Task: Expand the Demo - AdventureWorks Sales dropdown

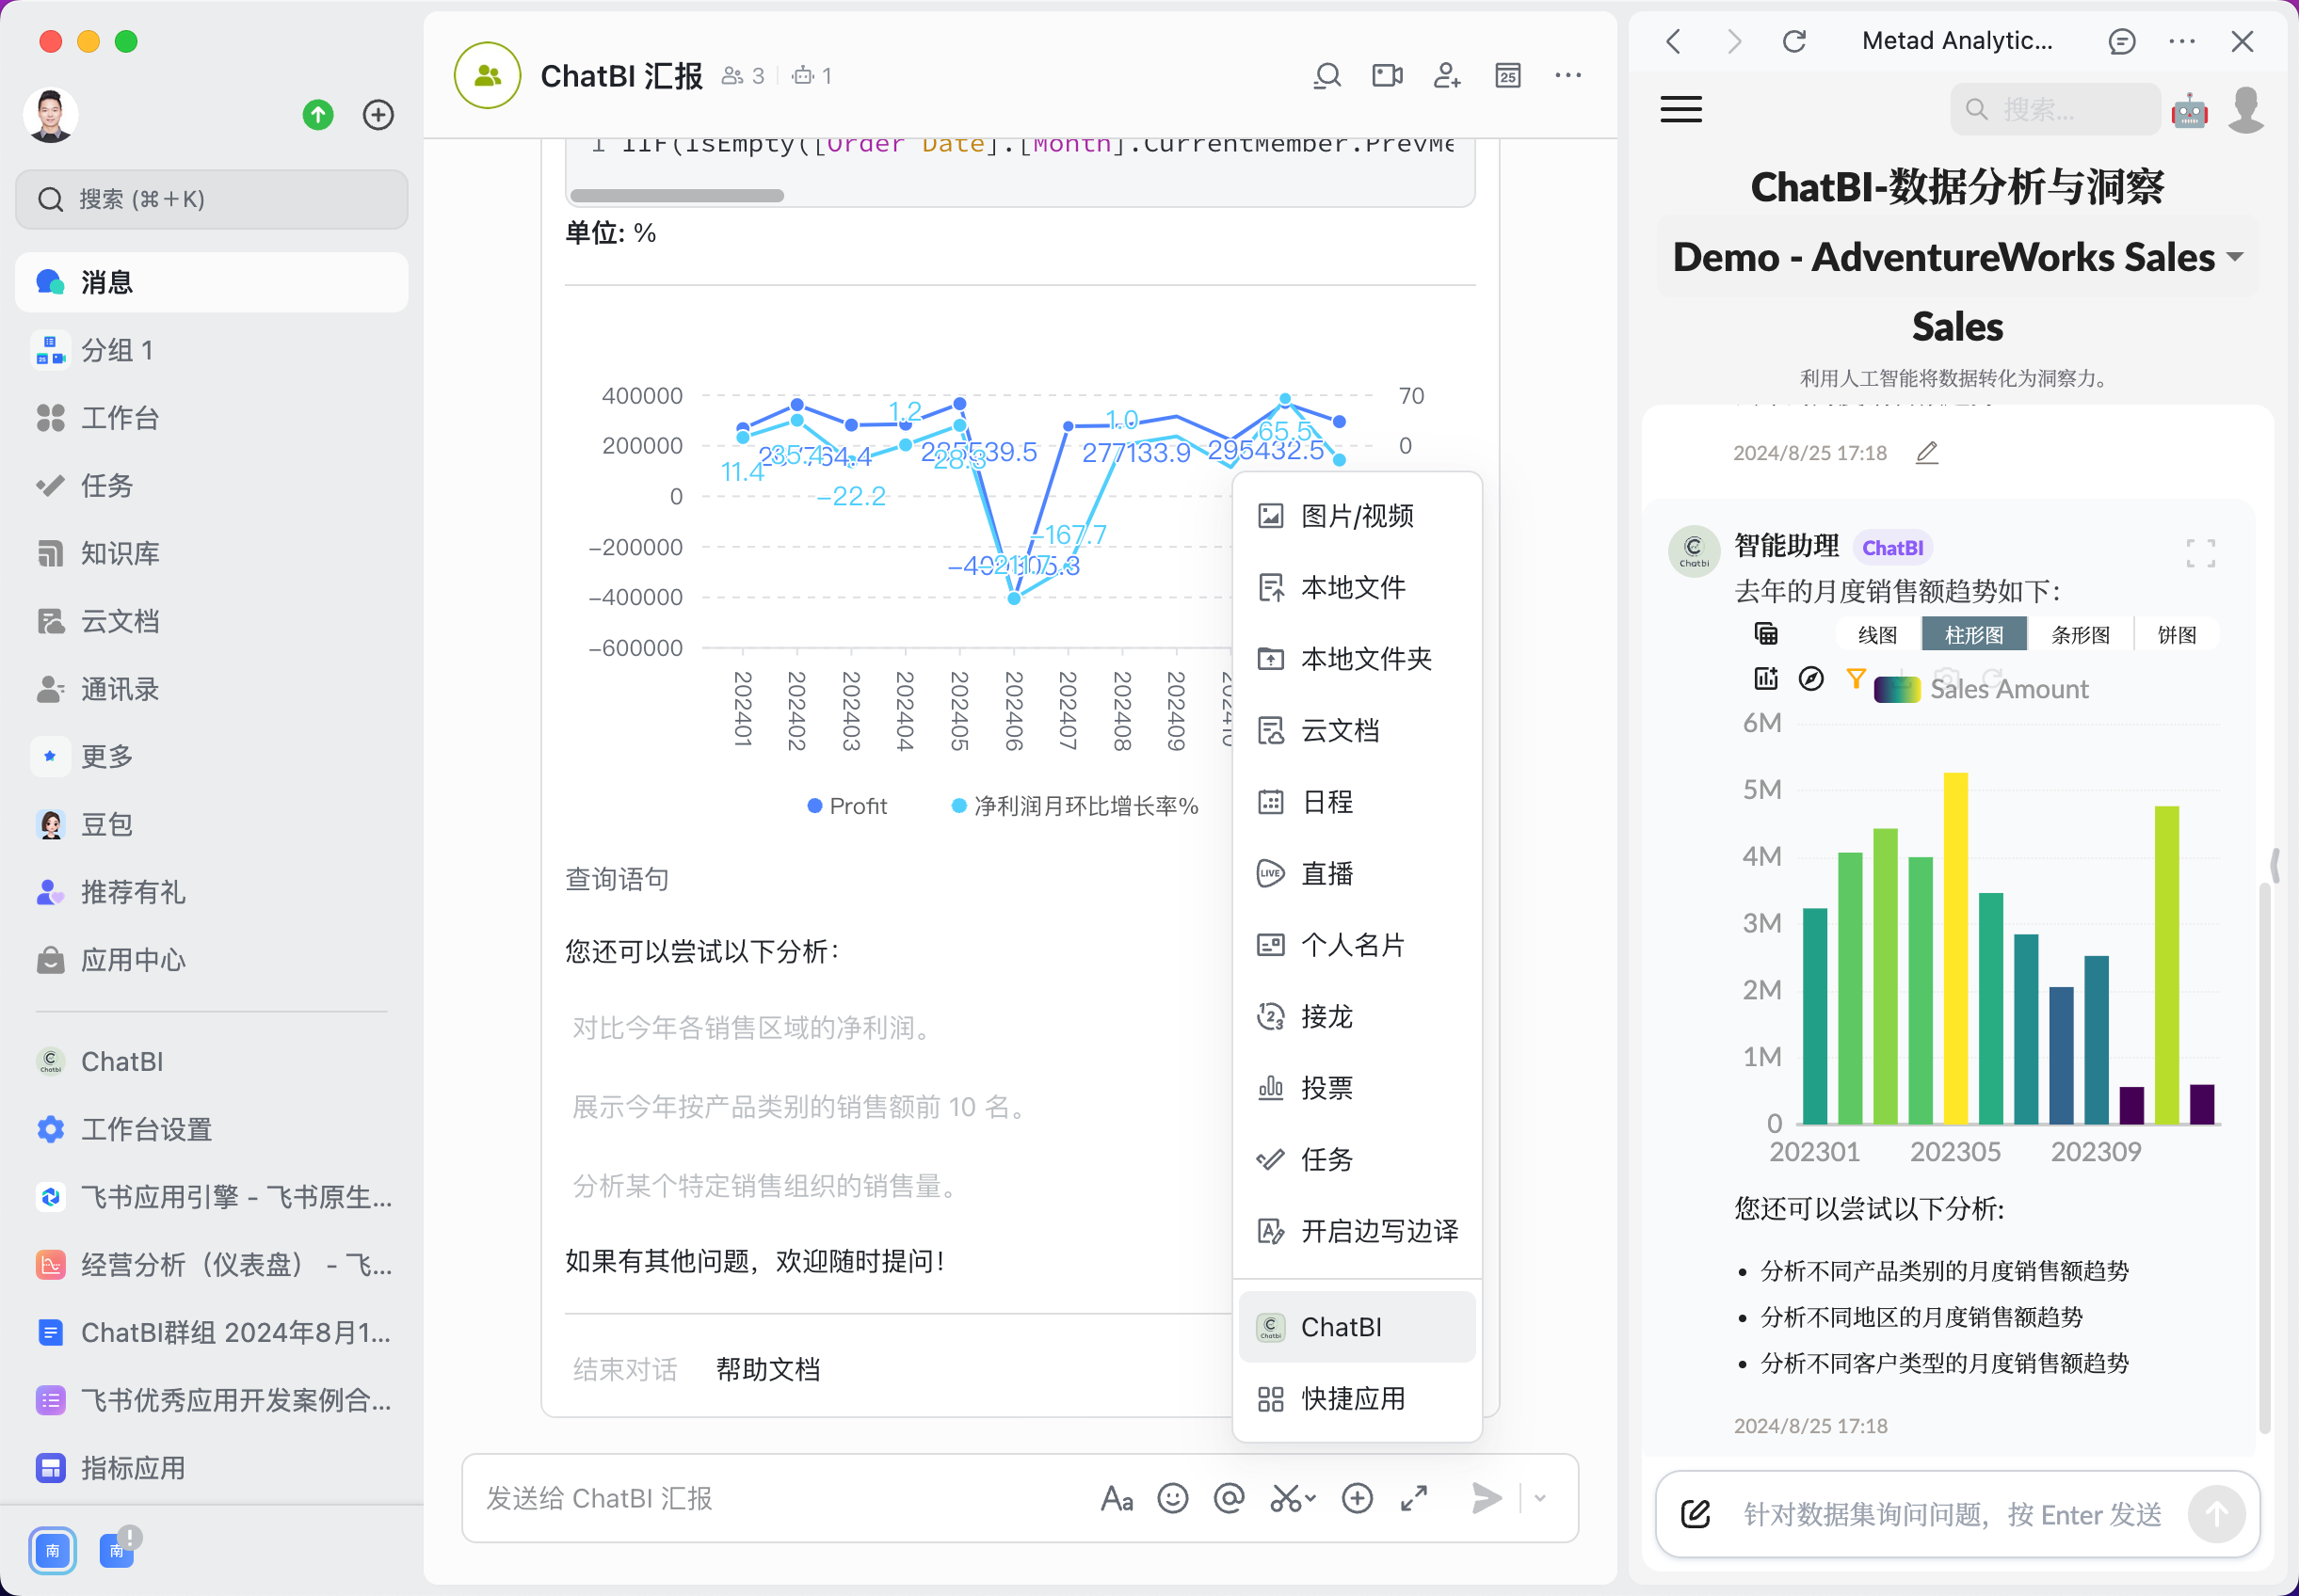Action: click(x=2235, y=257)
